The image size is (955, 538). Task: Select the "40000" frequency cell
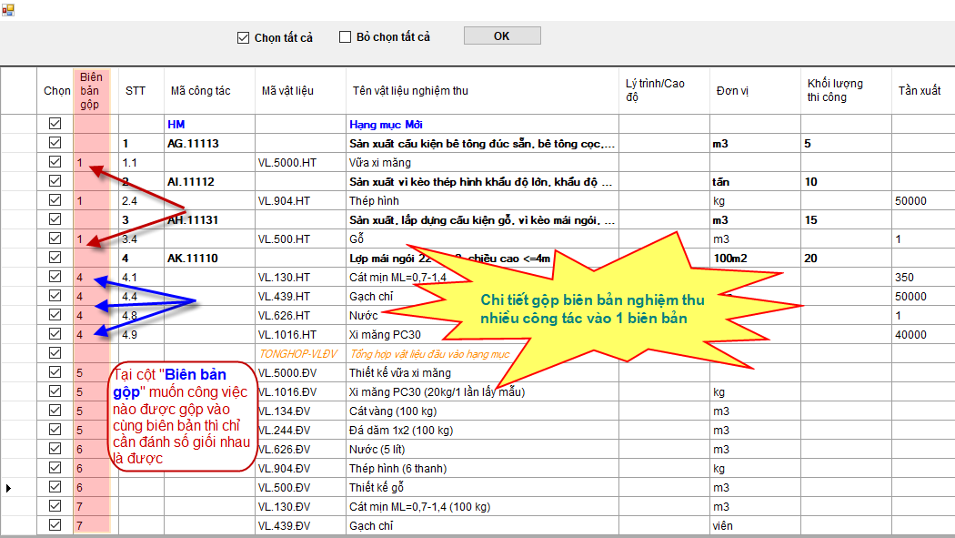pos(923,334)
